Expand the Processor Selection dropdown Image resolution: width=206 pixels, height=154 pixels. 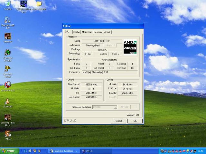click(115, 107)
